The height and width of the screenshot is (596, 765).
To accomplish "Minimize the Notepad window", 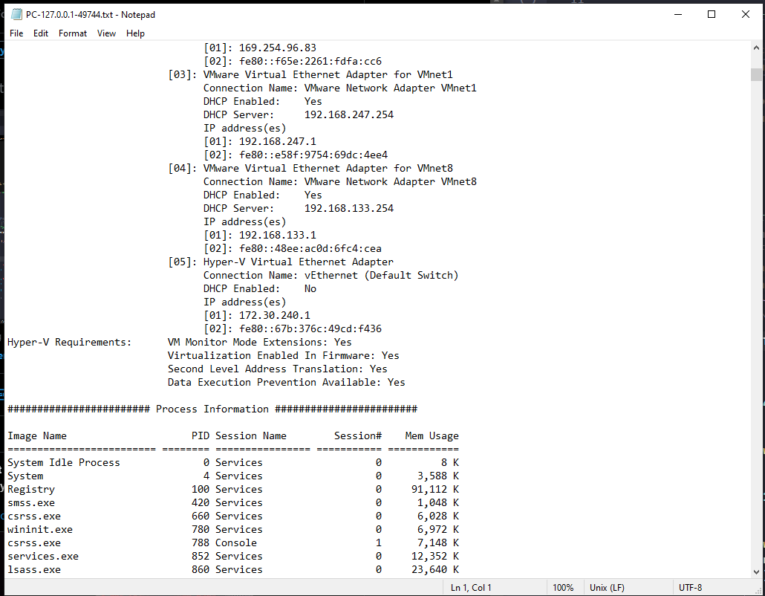I will tap(678, 14).
